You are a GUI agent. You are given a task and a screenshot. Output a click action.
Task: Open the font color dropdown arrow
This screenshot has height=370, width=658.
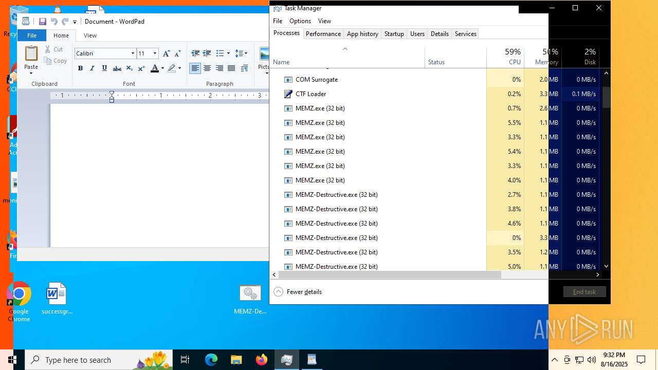(162, 68)
